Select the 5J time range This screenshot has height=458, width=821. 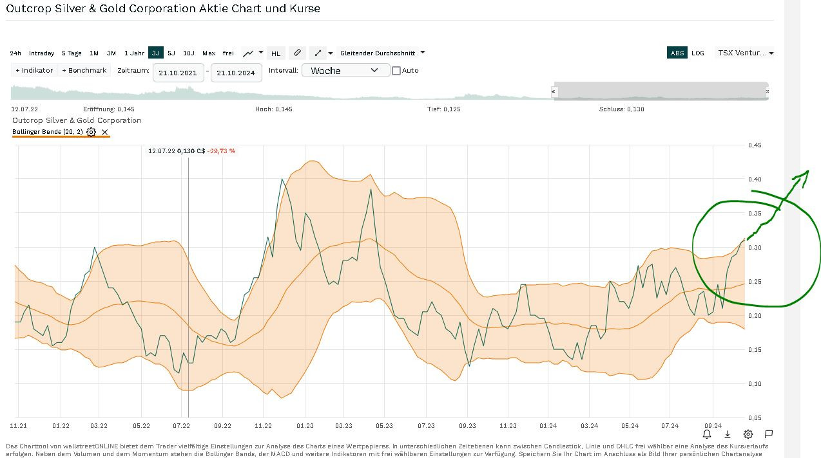[171, 53]
